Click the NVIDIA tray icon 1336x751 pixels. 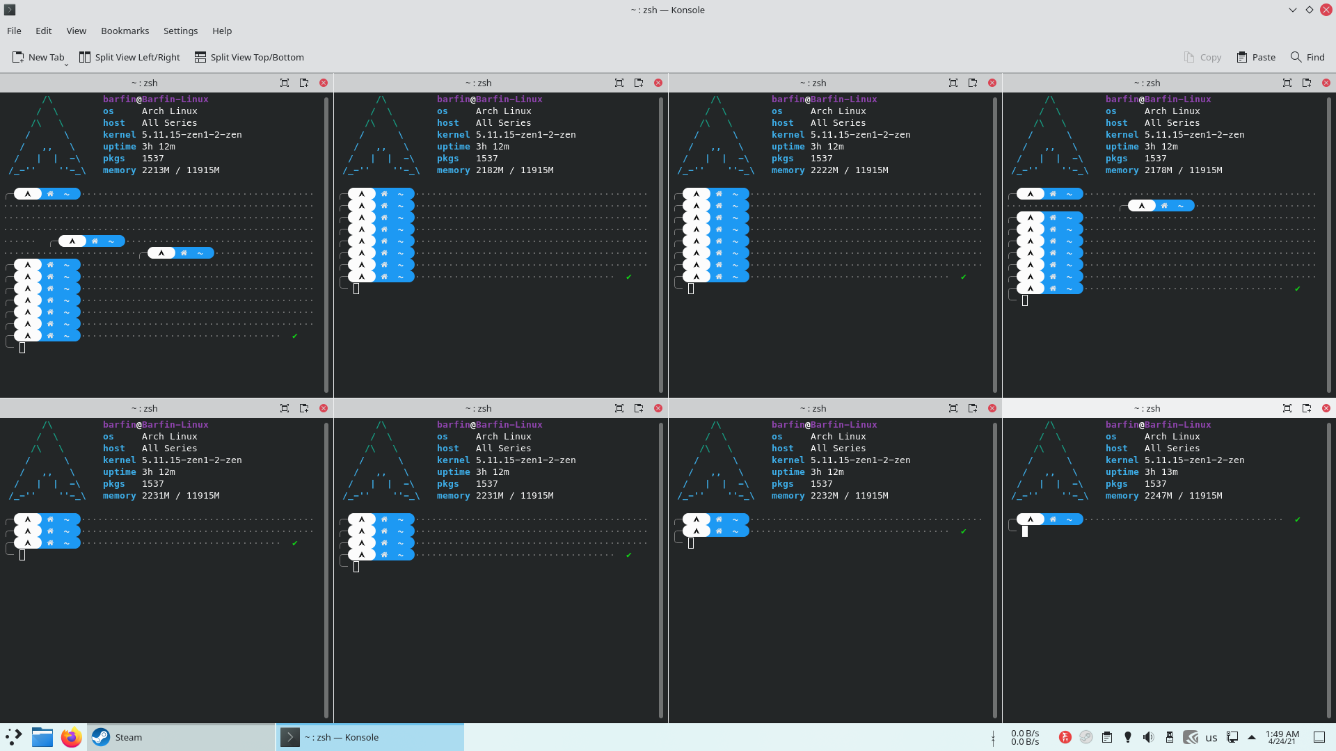1191,737
